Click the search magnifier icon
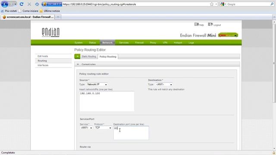 pyautogui.click(x=272, y=4)
